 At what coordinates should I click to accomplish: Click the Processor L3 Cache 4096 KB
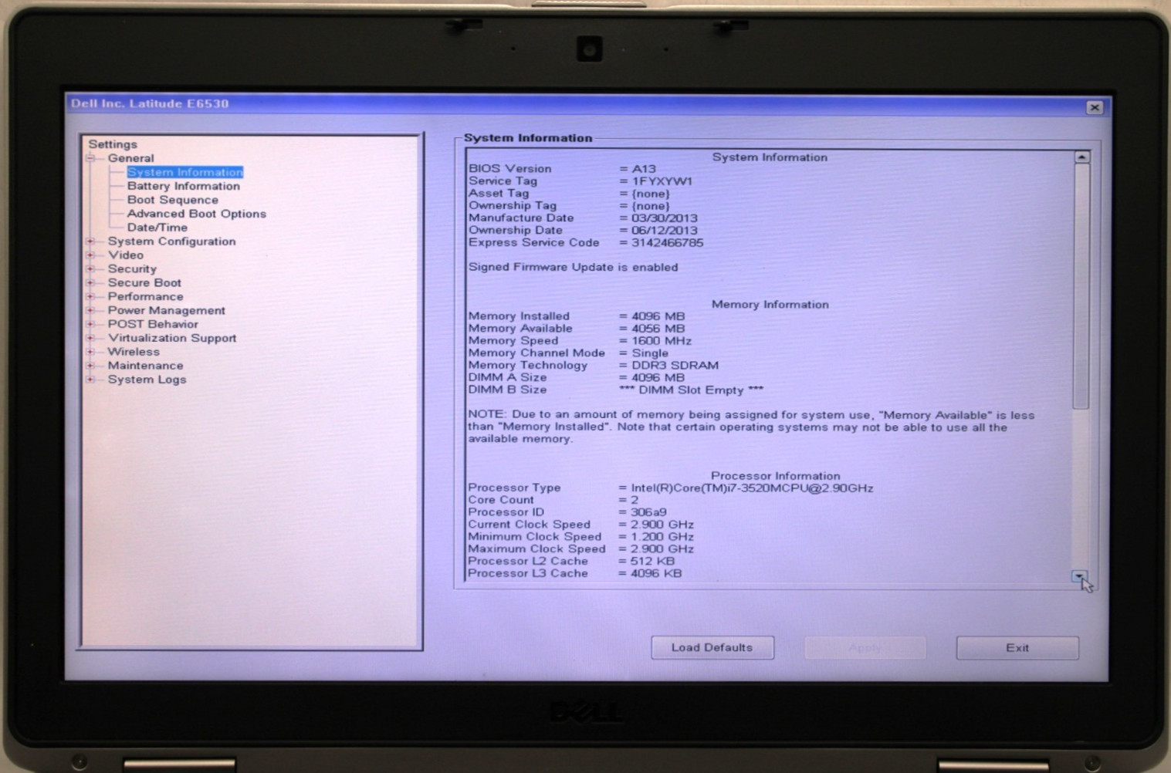(x=656, y=574)
